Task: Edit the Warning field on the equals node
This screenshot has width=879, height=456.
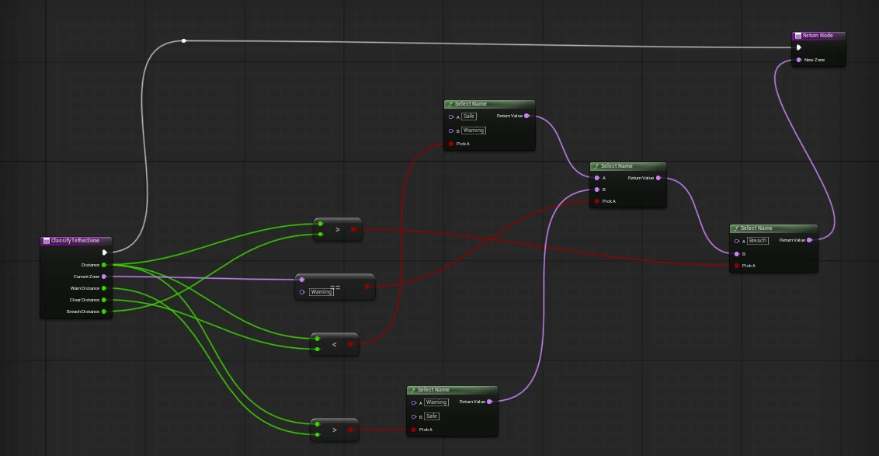Action: coord(321,291)
